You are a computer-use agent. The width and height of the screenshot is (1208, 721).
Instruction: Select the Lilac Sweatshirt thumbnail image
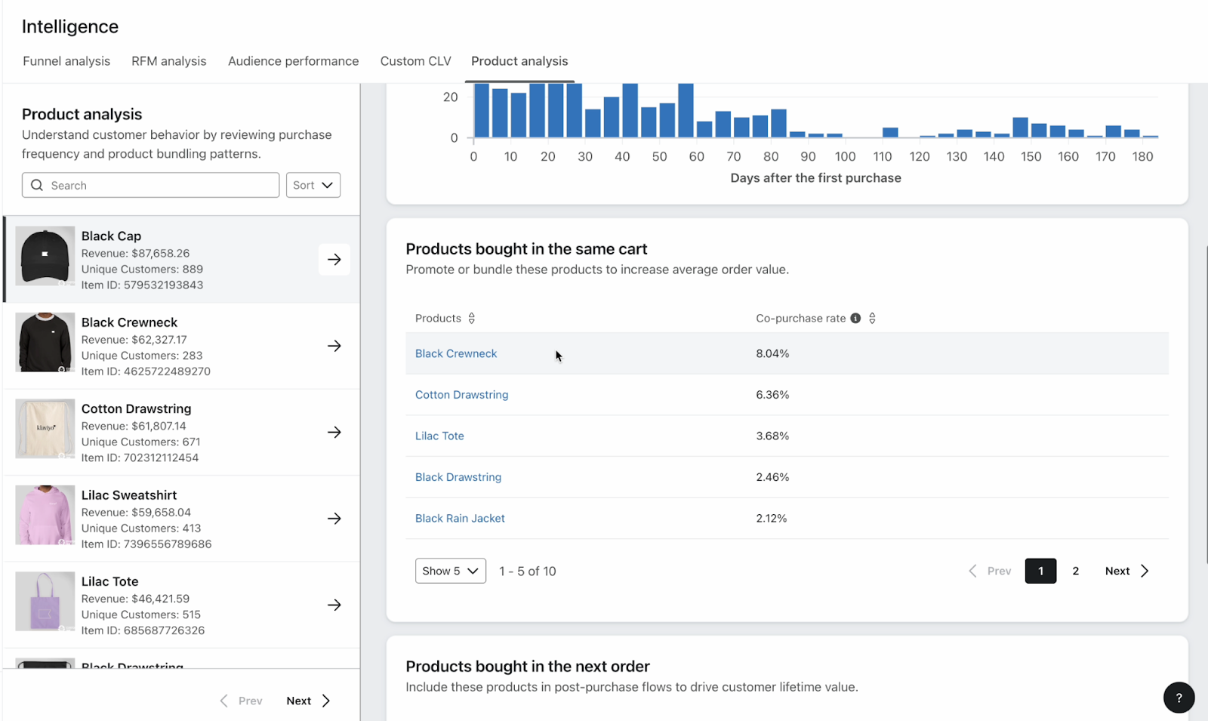pos(45,515)
